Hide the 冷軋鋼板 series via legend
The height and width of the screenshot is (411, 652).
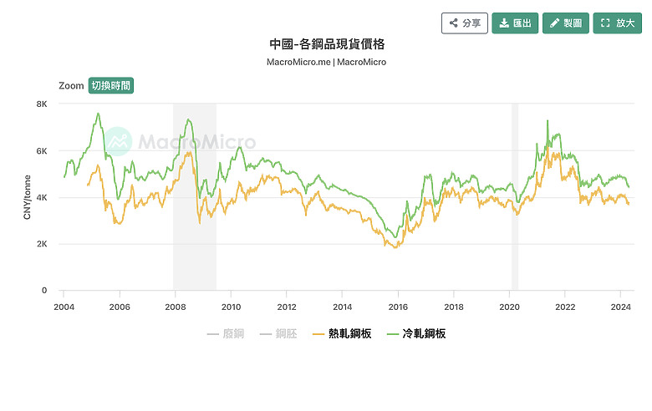click(x=416, y=333)
